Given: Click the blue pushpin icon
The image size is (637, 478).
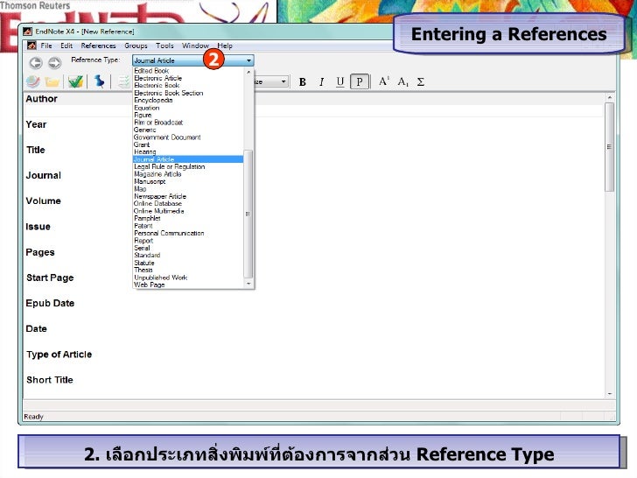Looking at the screenshot, I should pyautogui.click(x=99, y=81).
